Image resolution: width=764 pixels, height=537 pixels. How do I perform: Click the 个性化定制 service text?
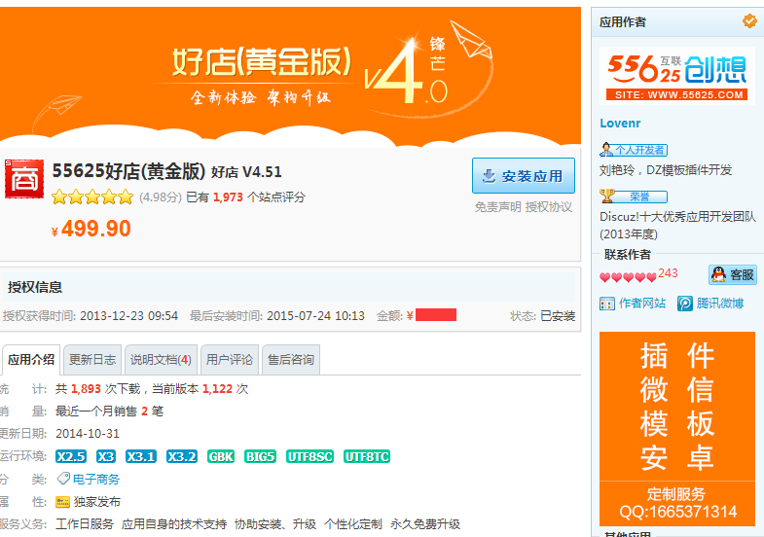click(353, 524)
